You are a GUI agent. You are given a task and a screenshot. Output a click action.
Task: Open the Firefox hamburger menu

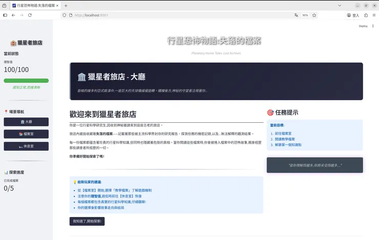click(374, 15)
